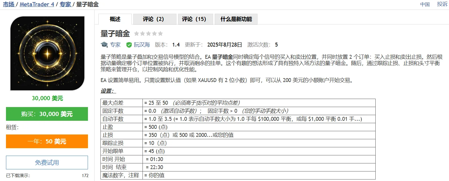
Task: Switch to the 概述 tab
Action: pyautogui.click(x=115, y=19)
